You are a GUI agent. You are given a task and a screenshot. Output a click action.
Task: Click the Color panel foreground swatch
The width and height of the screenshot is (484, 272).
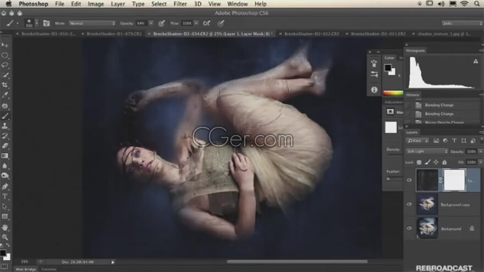(388, 68)
